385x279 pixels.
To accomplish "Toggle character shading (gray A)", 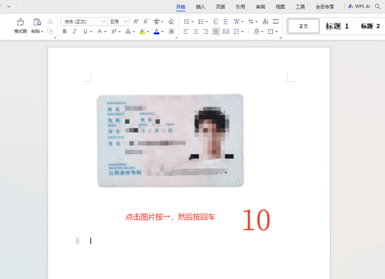I will coord(171,32).
